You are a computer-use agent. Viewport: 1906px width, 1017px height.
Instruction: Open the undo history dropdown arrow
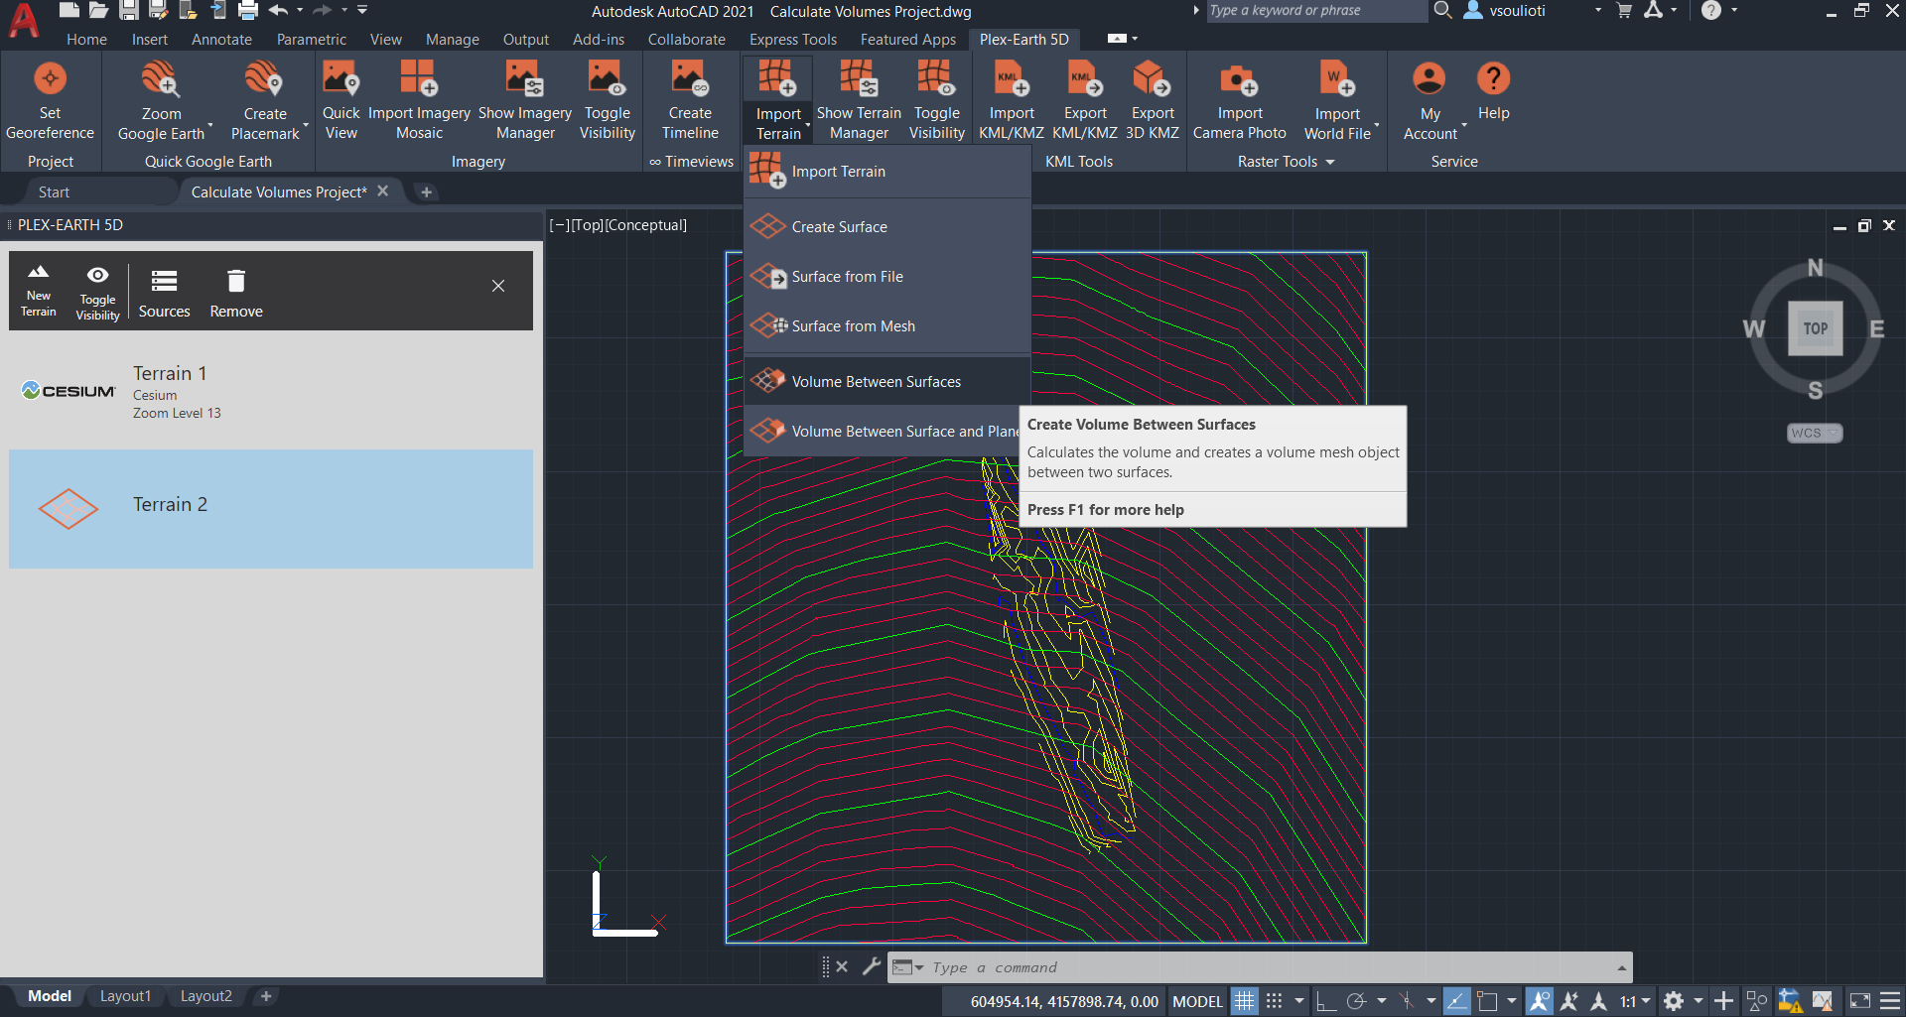coord(300,10)
